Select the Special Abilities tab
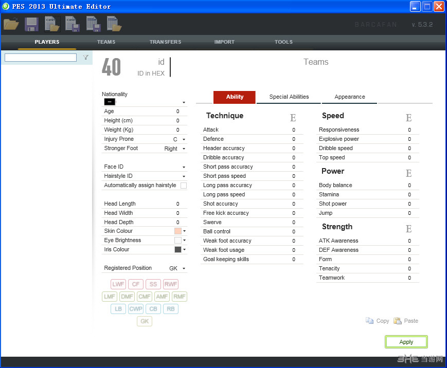 pos(289,97)
